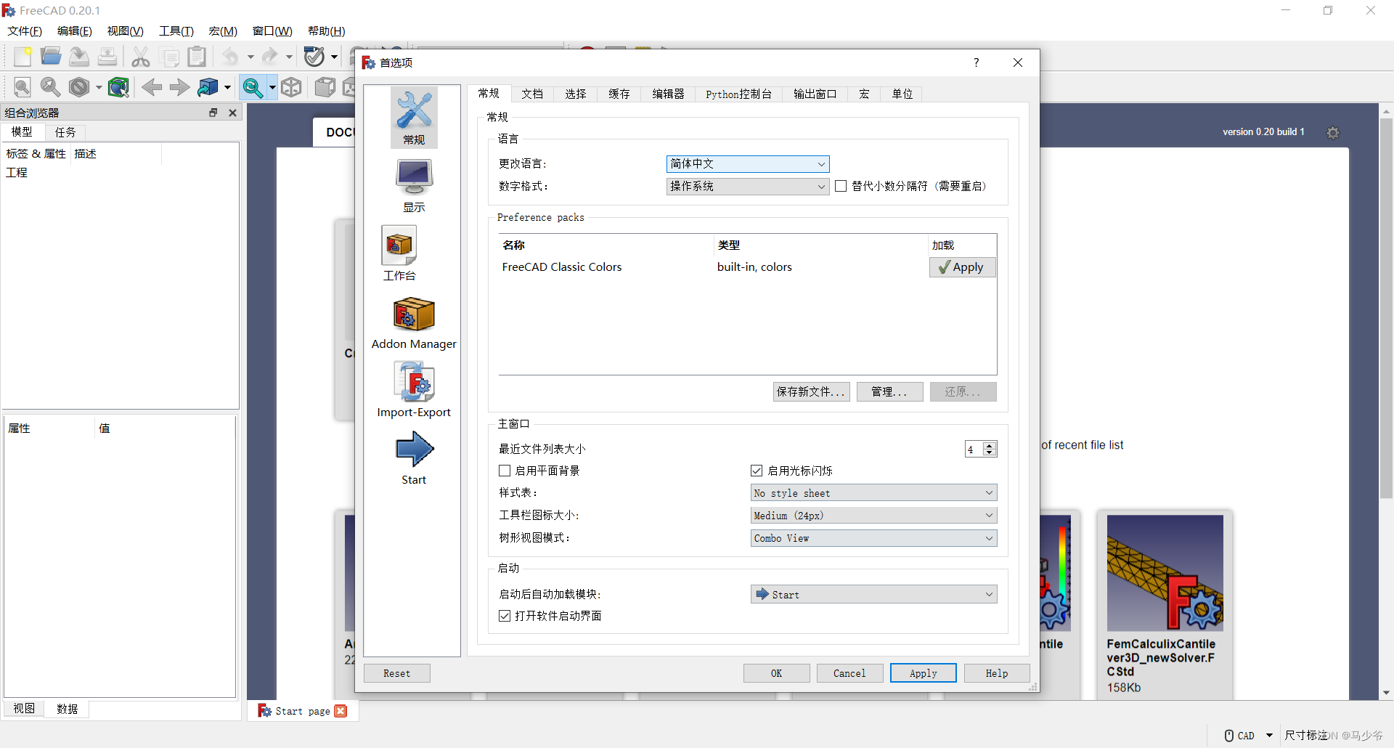Select the Cut scissors icon
This screenshot has height=748, width=1394.
tap(140, 56)
